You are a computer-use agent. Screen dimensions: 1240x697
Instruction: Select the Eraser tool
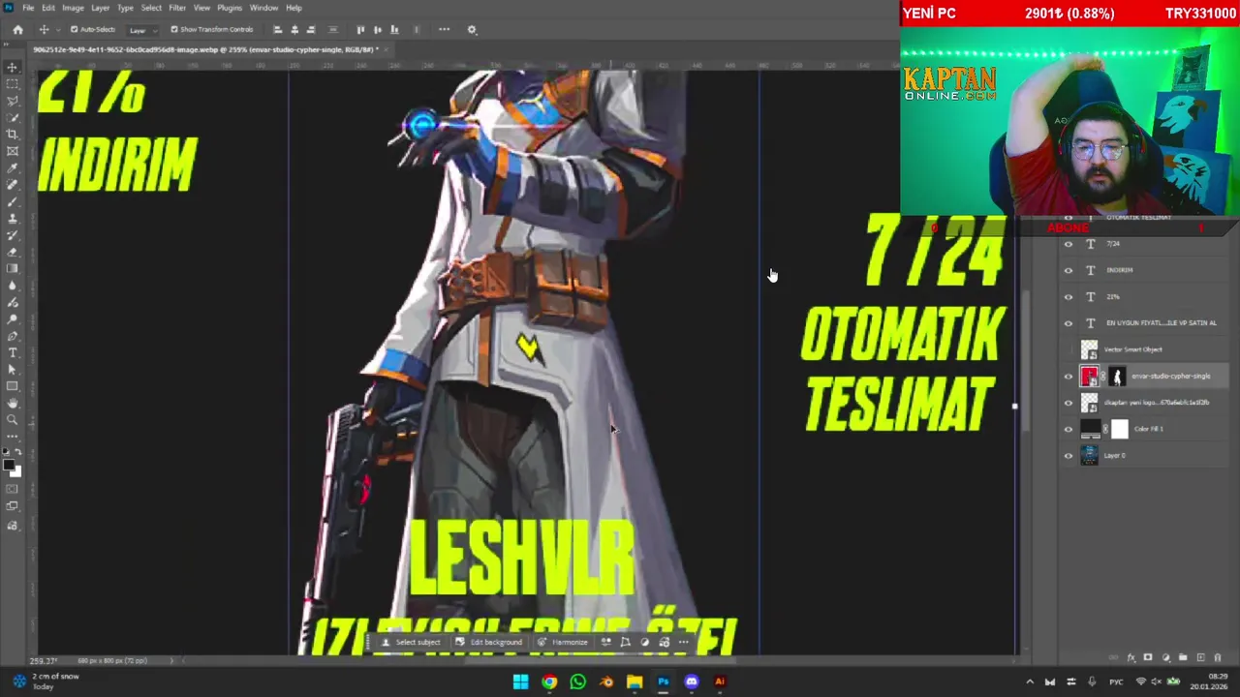[13, 252]
